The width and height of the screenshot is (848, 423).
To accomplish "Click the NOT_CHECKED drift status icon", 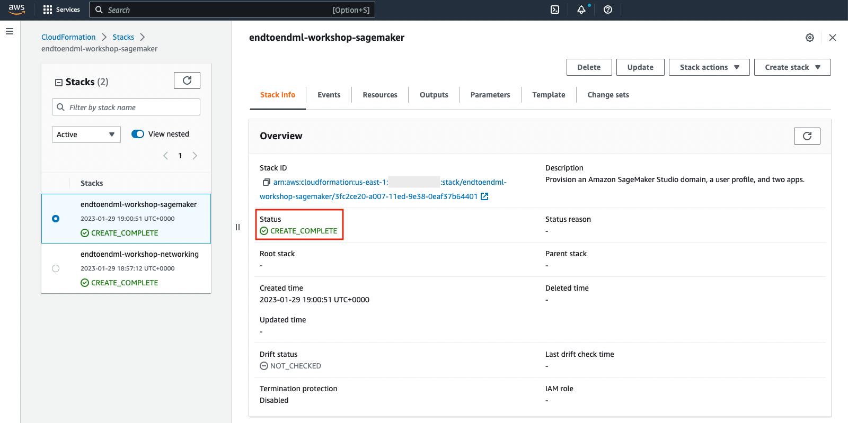I will point(264,366).
